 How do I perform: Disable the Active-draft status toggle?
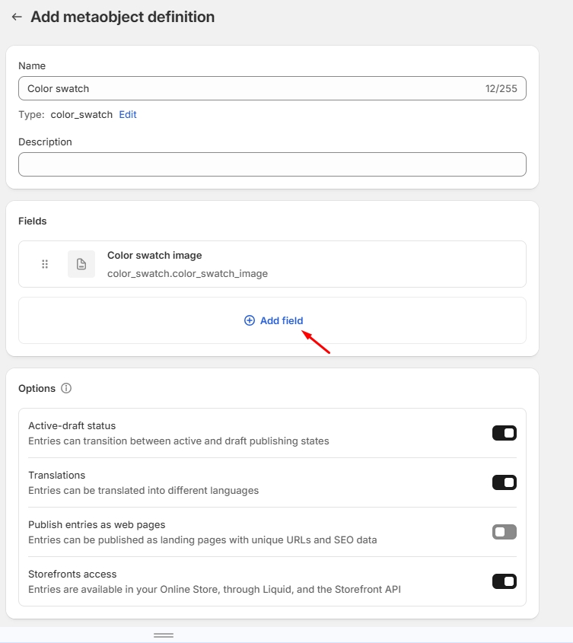pyautogui.click(x=504, y=433)
